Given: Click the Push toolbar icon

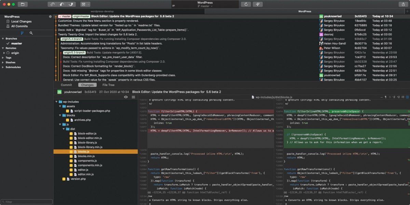Looking at the screenshot, I should [71, 4].
